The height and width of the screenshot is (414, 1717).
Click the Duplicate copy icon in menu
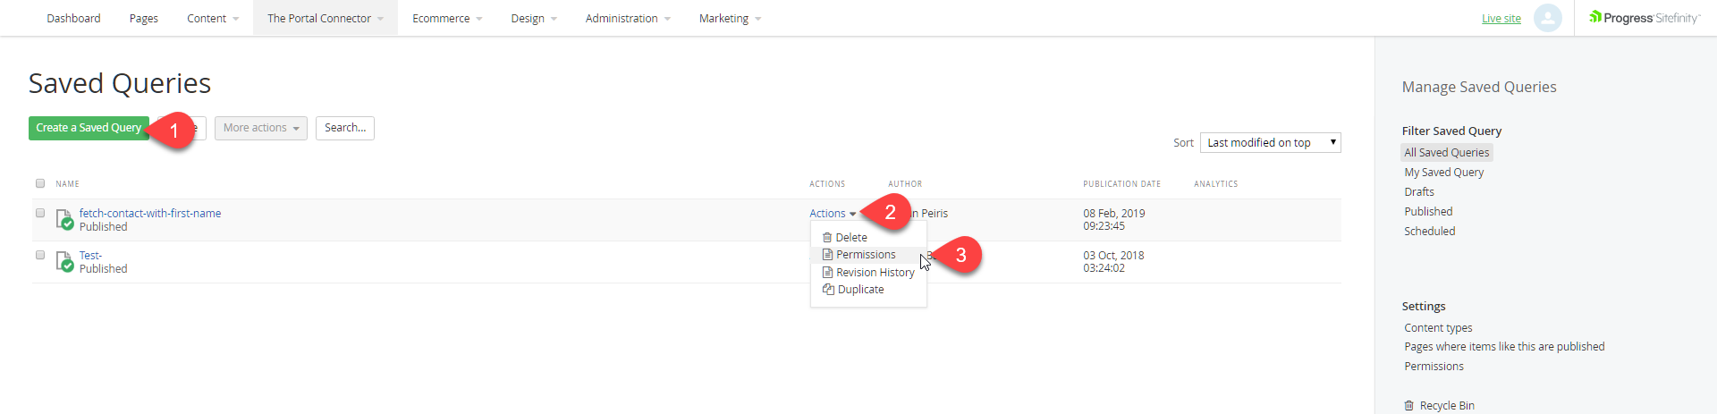(x=828, y=290)
